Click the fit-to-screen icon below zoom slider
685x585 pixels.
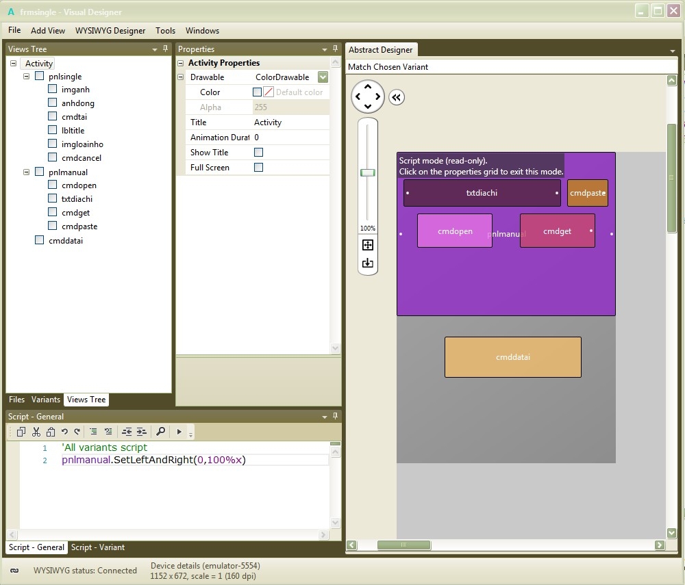pos(368,245)
